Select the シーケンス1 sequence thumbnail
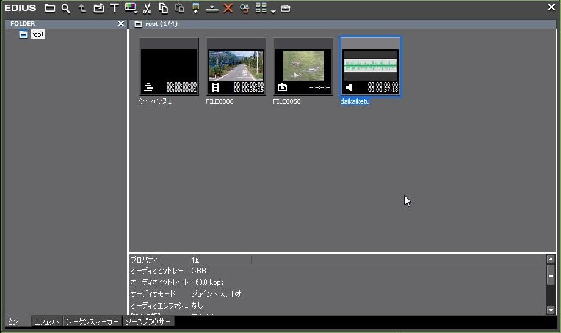This screenshot has height=333, width=561. click(169, 67)
